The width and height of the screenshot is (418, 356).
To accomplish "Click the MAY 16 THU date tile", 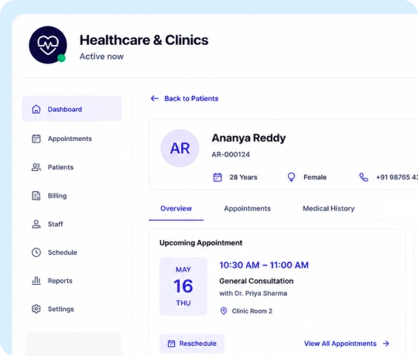I will click(183, 286).
